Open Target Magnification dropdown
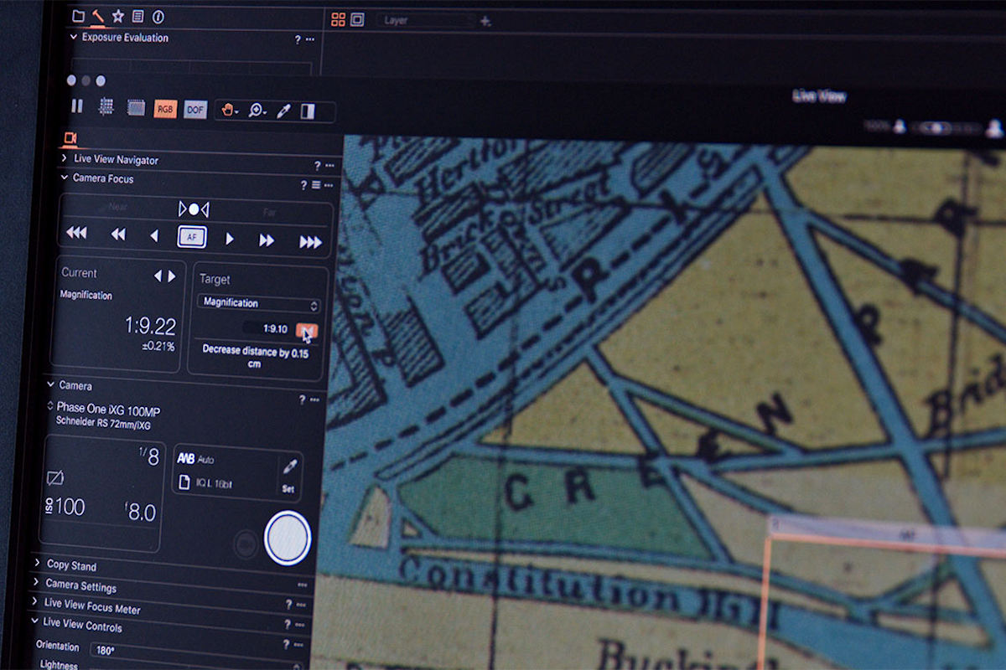 point(259,304)
